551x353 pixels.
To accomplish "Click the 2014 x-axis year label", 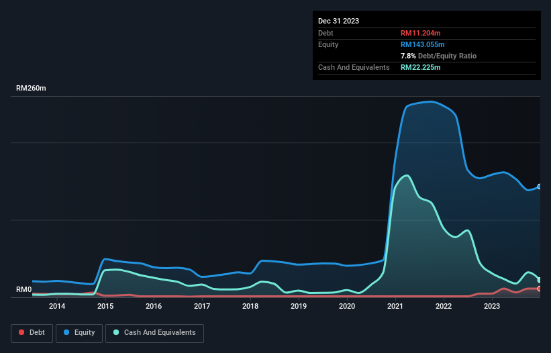I will pyautogui.click(x=57, y=306).
